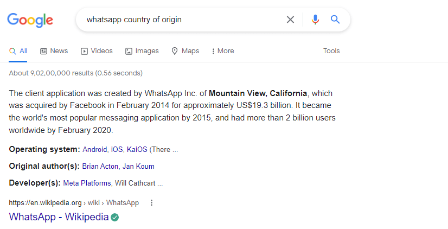Clear the search query with X icon
The height and width of the screenshot is (229, 448).
291,20
